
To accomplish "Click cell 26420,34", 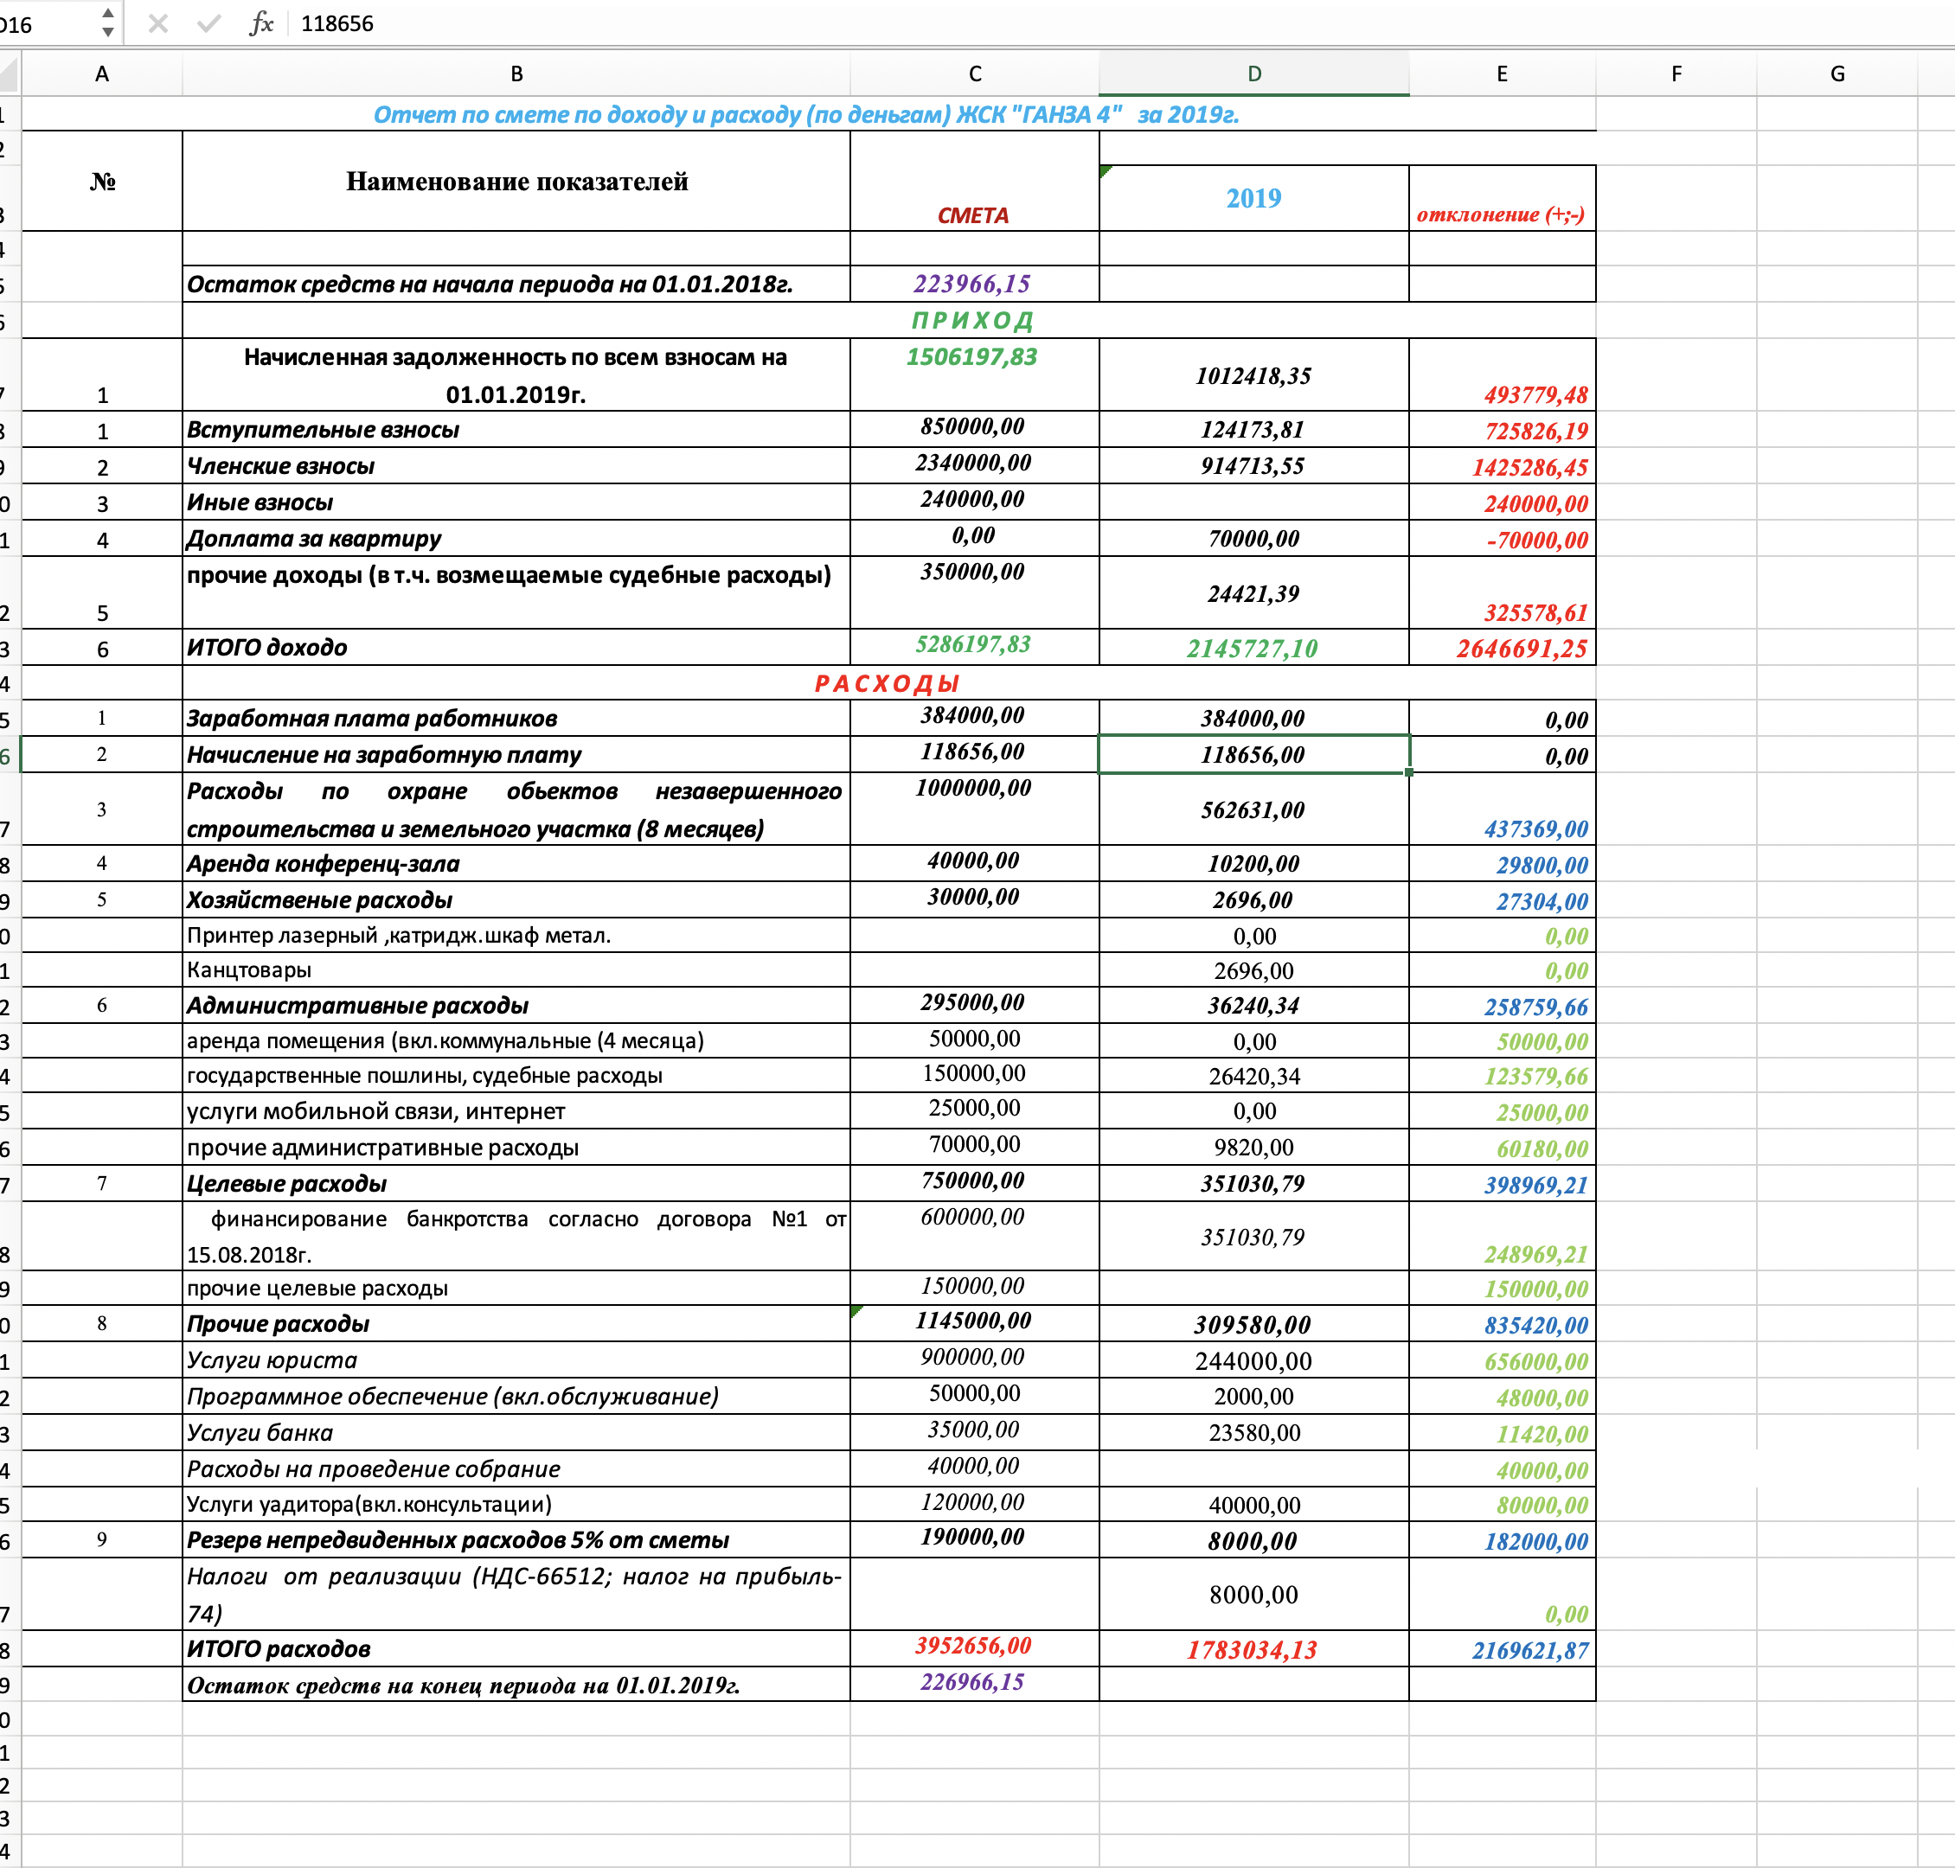I will click(1253, 1075).
